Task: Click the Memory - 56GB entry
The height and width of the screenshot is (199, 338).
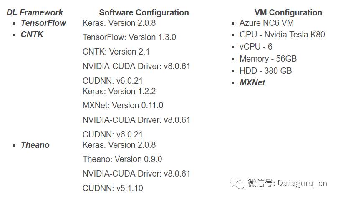Action: pyautogui.click(x=268, y=59)
